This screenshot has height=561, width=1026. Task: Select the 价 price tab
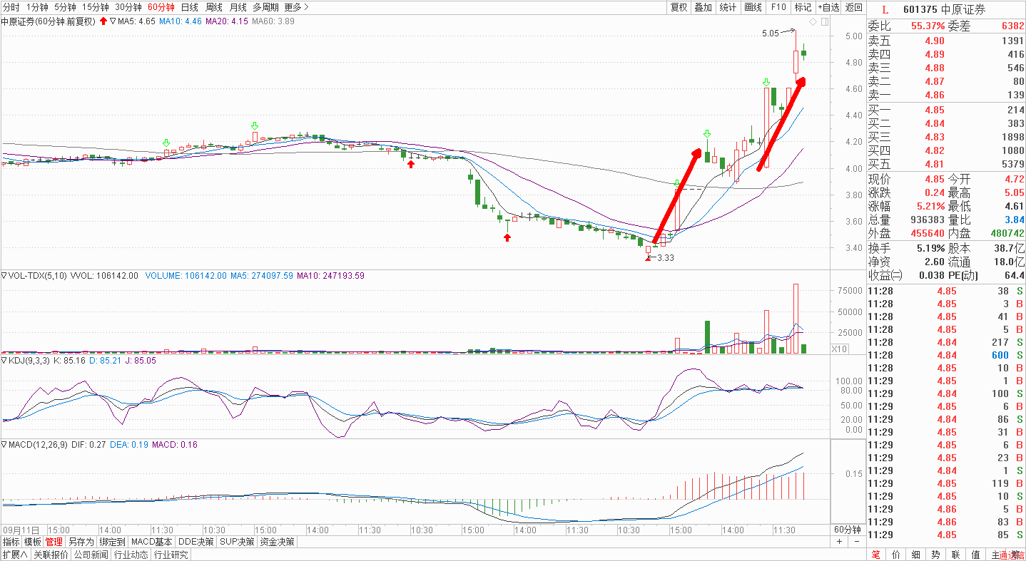click(x=896, y=555)
